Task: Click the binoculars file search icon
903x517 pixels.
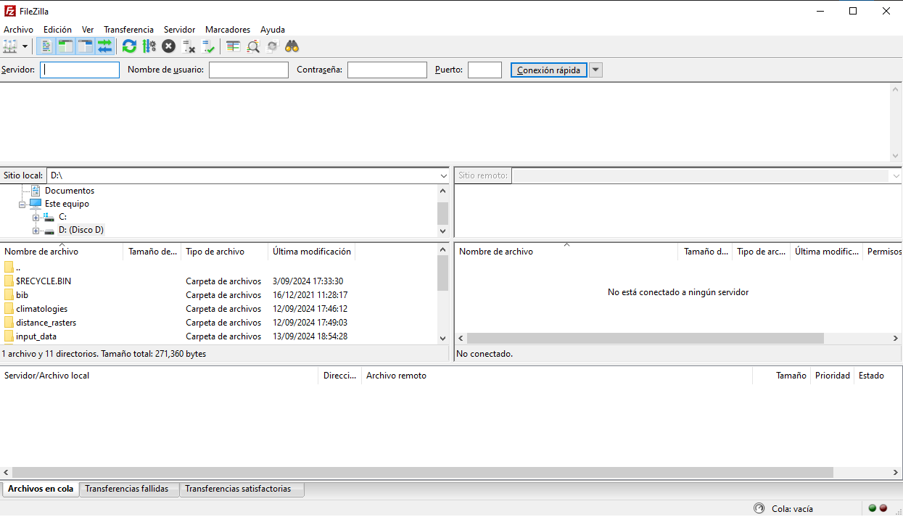Action: pos(292,46)
